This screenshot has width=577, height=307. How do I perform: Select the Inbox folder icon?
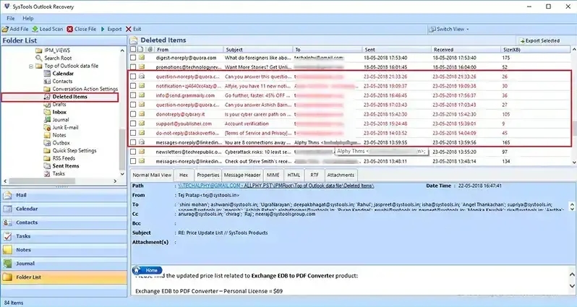(x=47, y=112)
